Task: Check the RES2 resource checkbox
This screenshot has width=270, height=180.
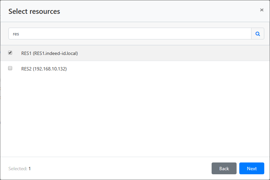Action: 10,68
